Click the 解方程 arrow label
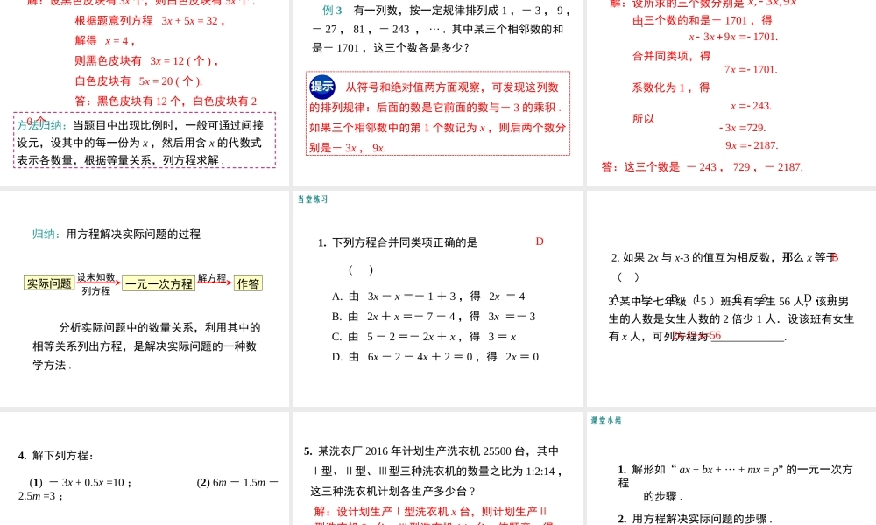Viewport: 876px width, 525px height. pyautogui.click(x=212, y=278)
